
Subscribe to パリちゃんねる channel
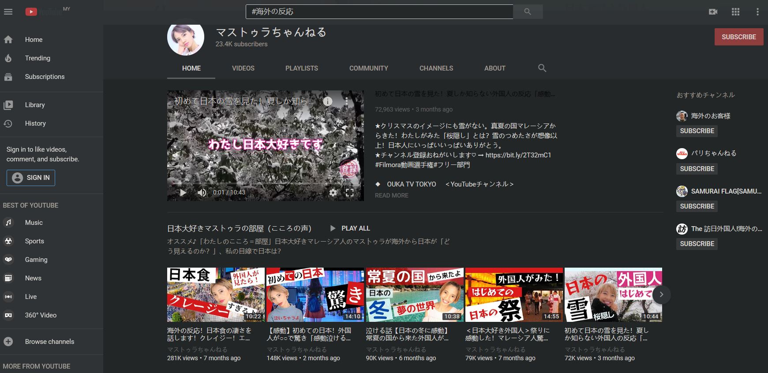tap(697, 169)
